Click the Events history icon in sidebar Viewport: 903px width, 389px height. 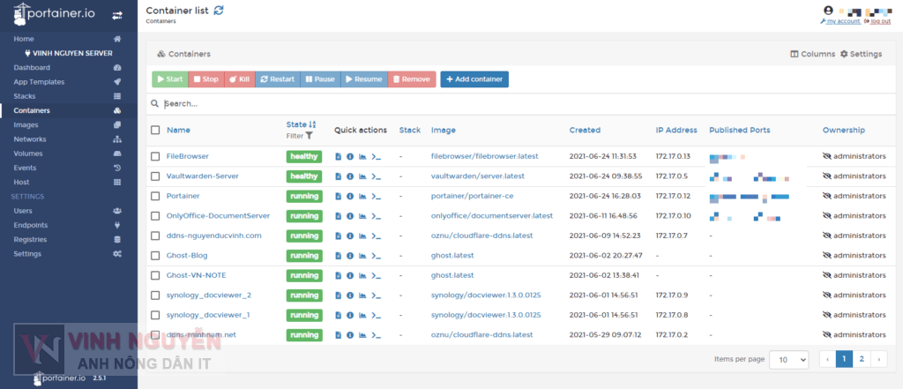pos(117,168)
